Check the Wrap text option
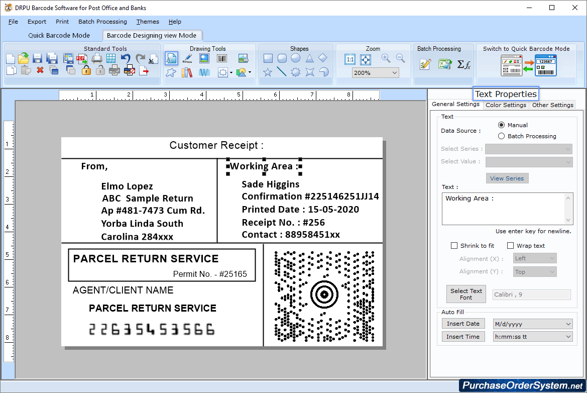 [511, 245]
